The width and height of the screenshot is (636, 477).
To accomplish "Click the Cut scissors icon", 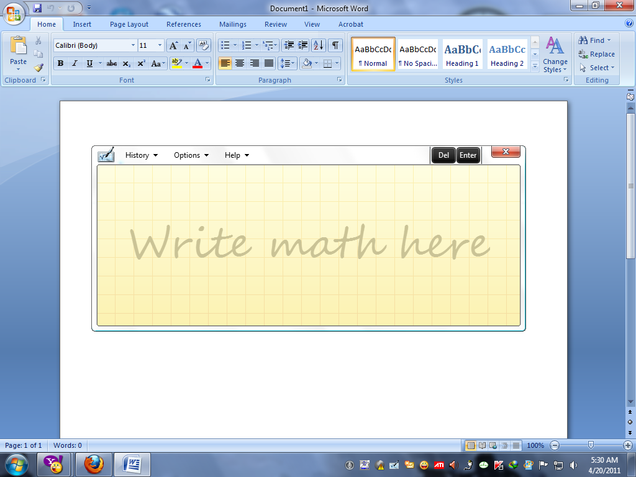I will [38, 40].
